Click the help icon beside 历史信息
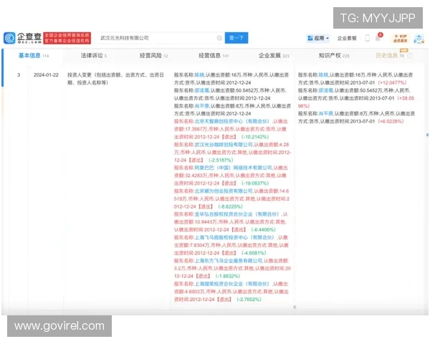The height and width of the screenshot is (344, 430). [x=409, y=56]
